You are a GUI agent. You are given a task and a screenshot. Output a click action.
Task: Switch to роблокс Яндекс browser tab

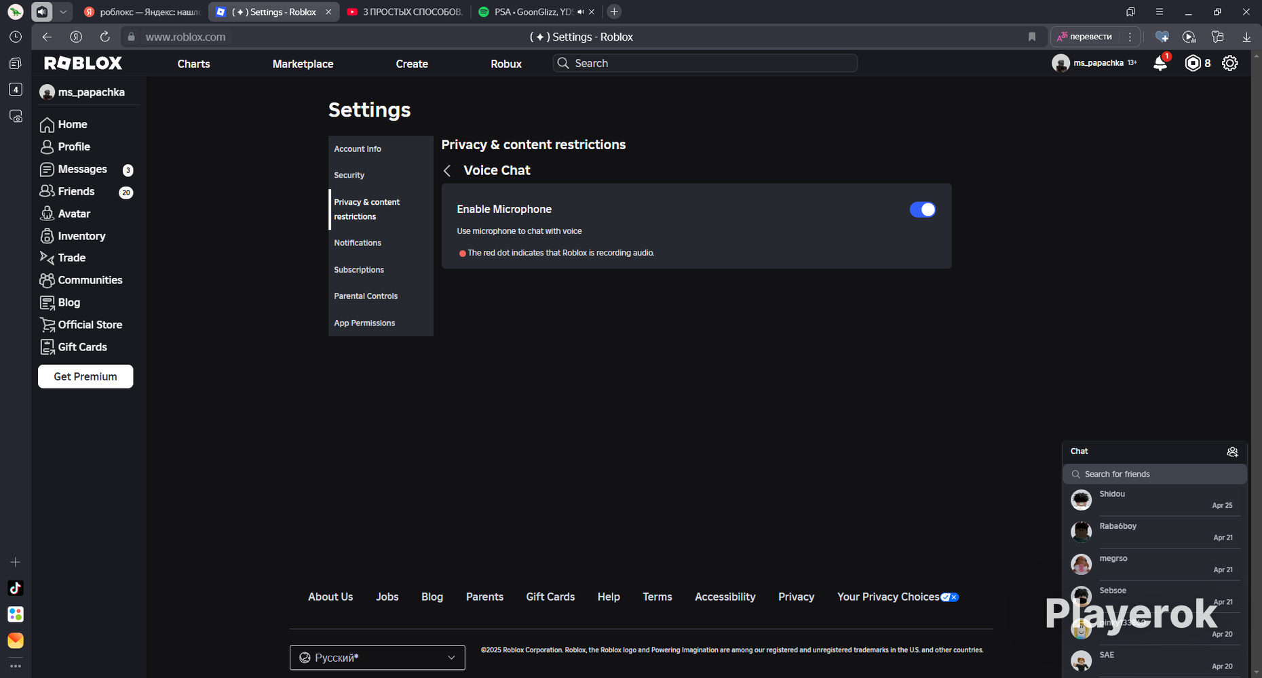pyautogui.click(x=142, y=12)
